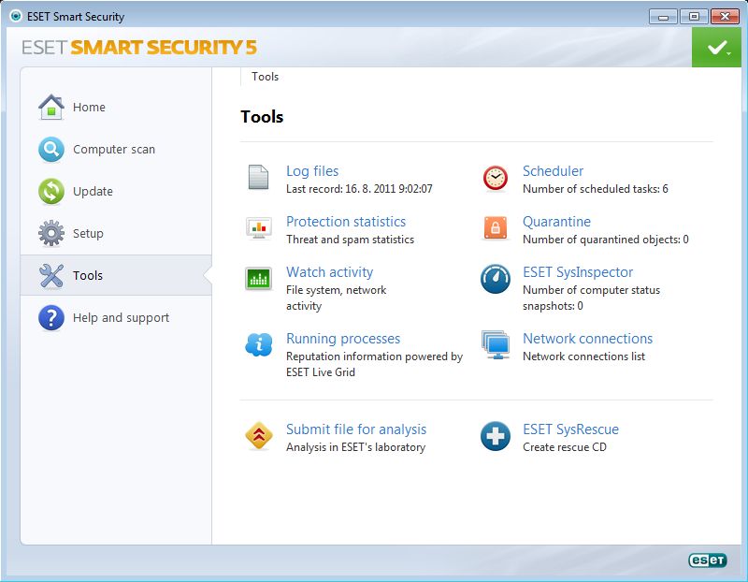Click 'Reputation information powered by ESET Live Grid'
Screen dimensions: 748x582
[x=375, y=364]
